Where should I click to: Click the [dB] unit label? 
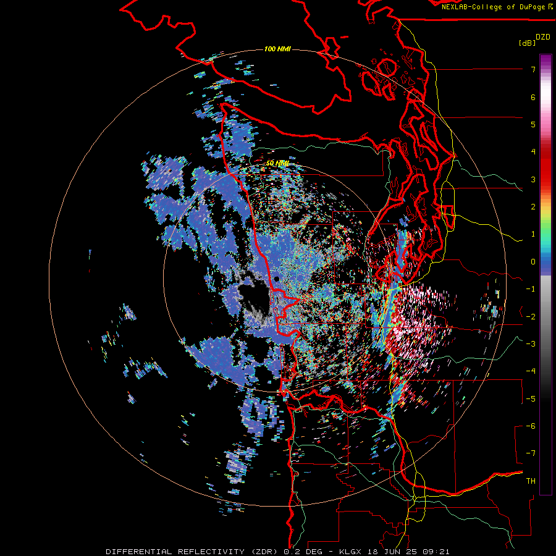528,43
